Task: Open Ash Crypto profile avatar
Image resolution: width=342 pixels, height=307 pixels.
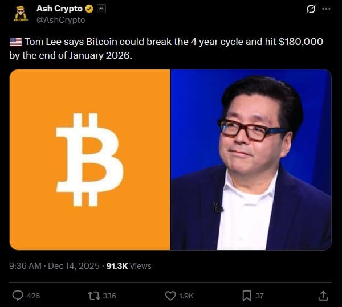Action: coord(21,14)
